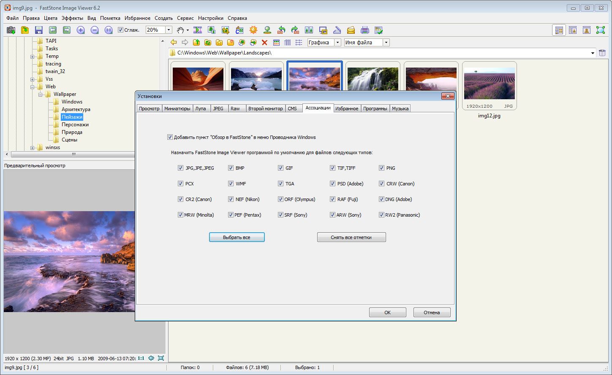Switch to the JPEG settings tab
Viewport: 612px width, 375px height.
coord(218,109)
